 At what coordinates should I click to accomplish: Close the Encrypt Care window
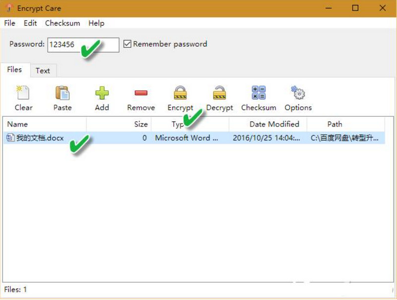tap(383, 8)
